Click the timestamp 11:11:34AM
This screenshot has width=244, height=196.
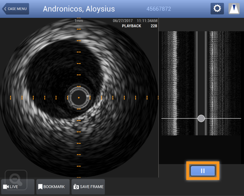tap(147, 21)
